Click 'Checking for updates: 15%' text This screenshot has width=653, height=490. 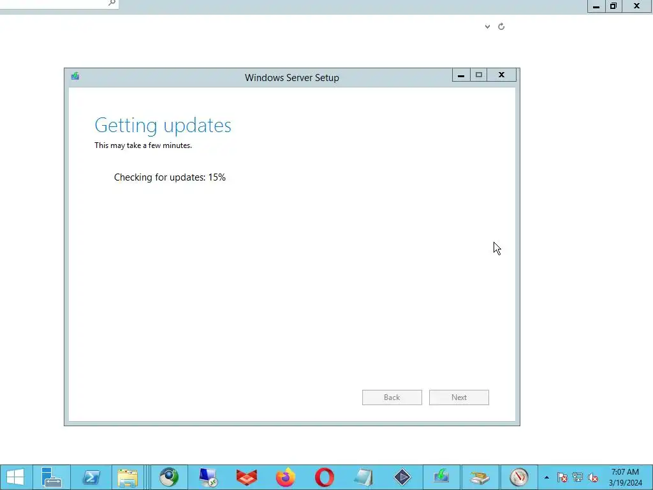pyautogui.click(x=170, y=177)
